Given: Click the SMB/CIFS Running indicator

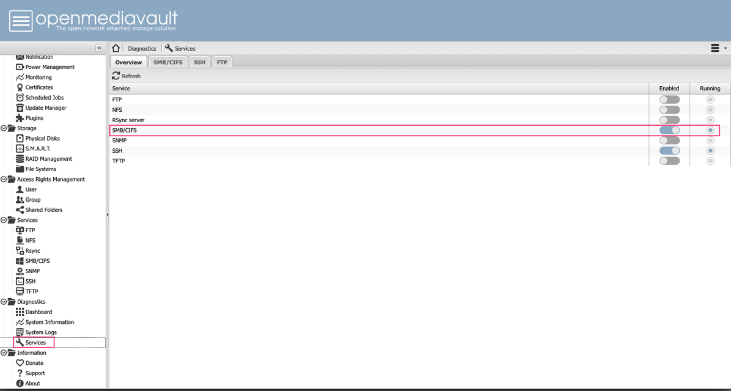Looking at the screenshot, I should tap(710, 131).
